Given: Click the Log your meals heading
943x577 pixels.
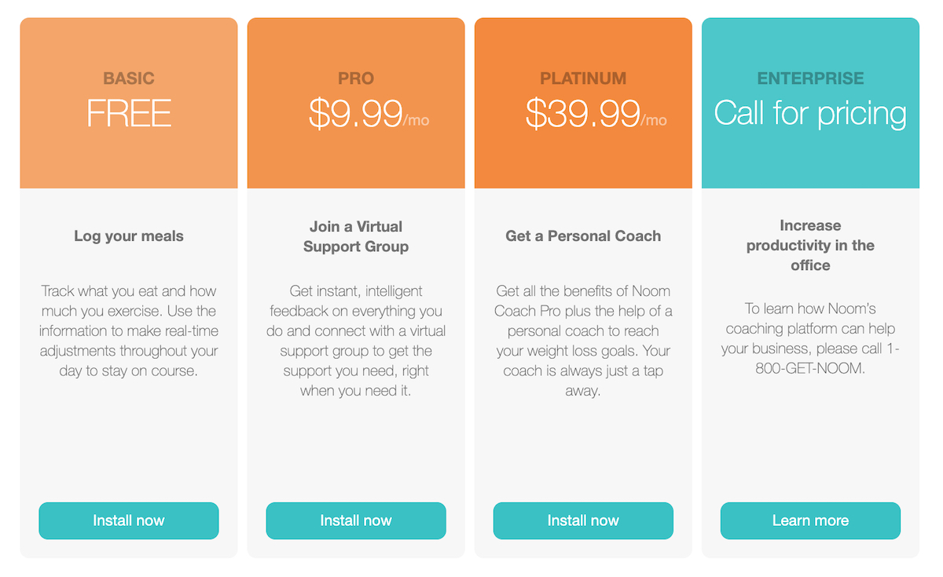Looking at the screenshot, I should (x=129, y=236).
